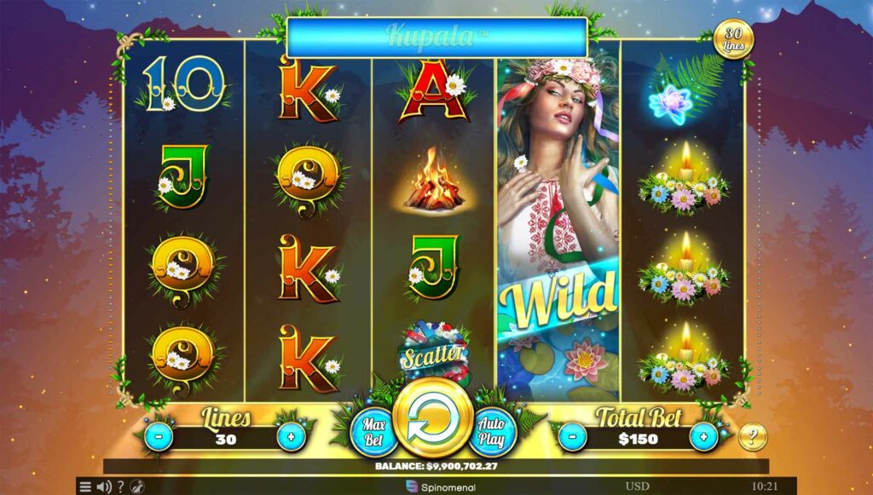Increase the number of Lines
873x495 pixels.
[292, 436]
